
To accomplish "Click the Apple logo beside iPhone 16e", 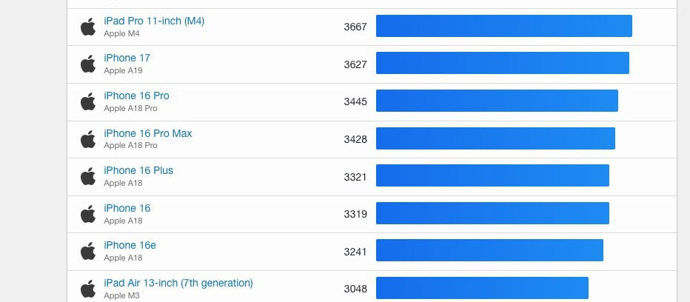I will click(x=89, y=251).
